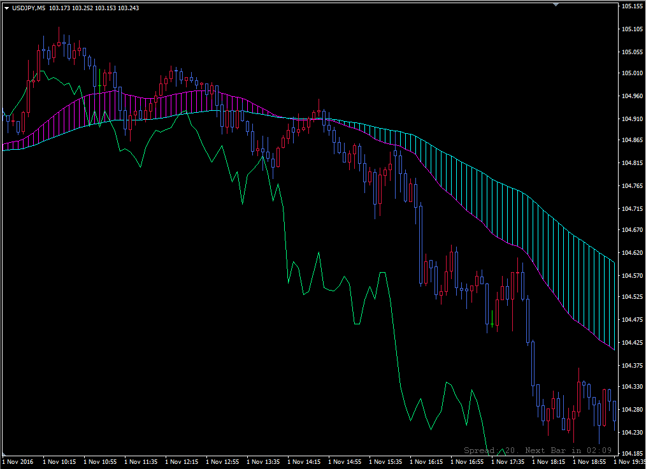Click the 104.230 price label
This screenshot has width=646, height=469.
(633, 432)
